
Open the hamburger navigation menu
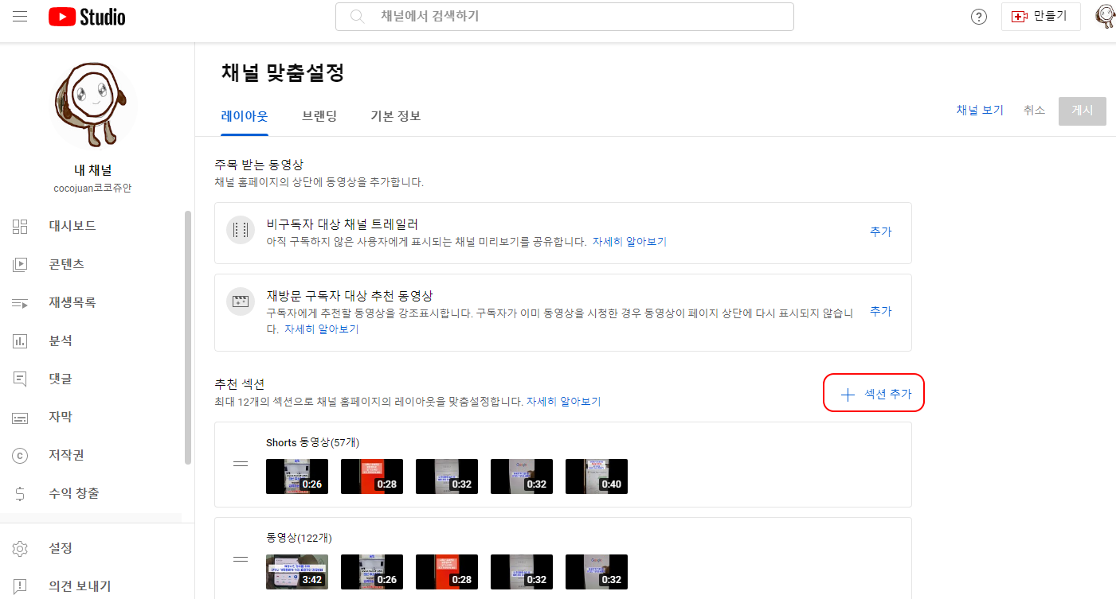pos(20,16)
